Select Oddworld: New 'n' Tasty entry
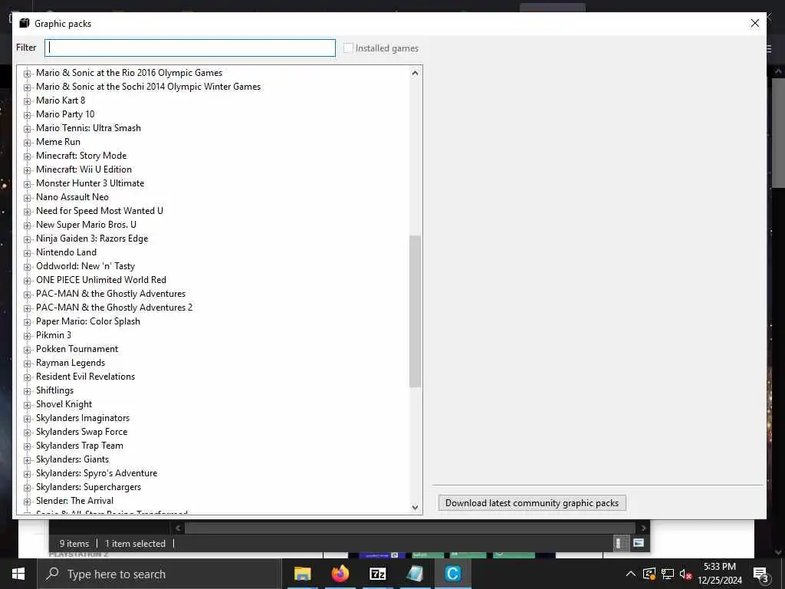The width and height of the screenshot is (785, 589). click(85, 266)
